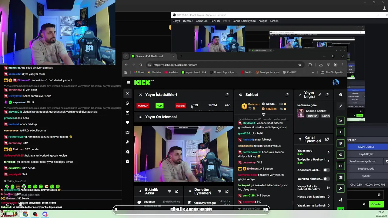The image size is (388, 218).
Task: Open the Kick hamburger menu
Action: [x=128, y=83]
